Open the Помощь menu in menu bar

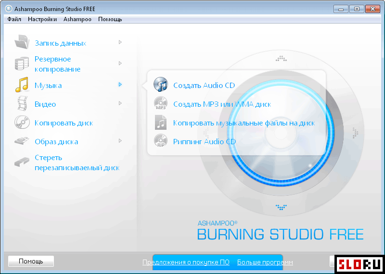(x=110, y=19)
